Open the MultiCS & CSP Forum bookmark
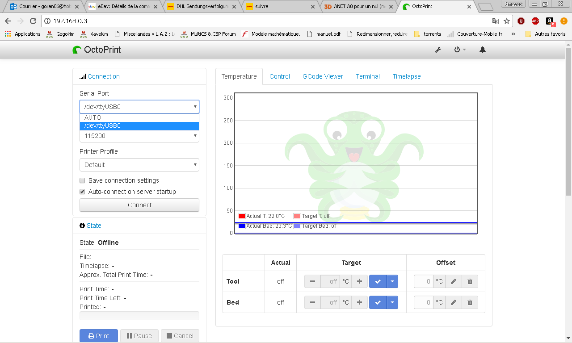 (x=208, y=34)
